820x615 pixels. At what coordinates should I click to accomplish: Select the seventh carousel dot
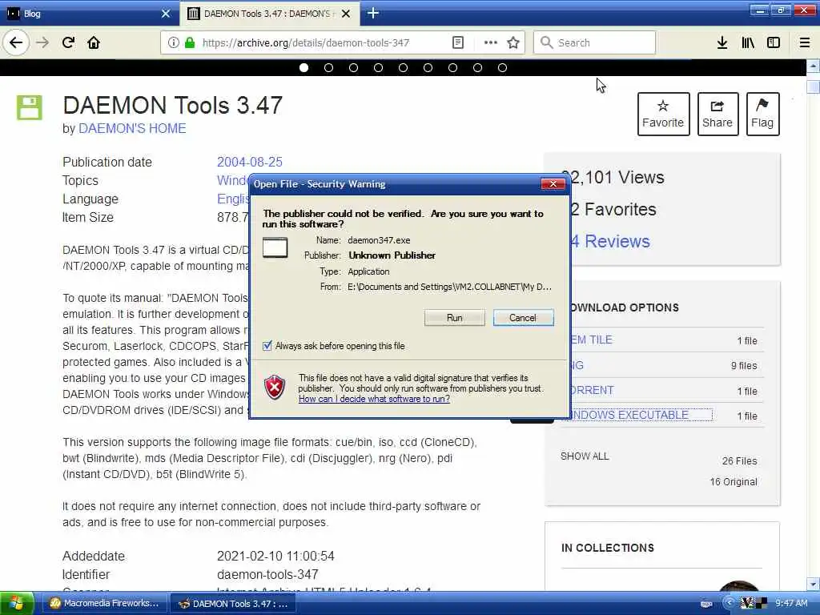click(x=452, y=67)
